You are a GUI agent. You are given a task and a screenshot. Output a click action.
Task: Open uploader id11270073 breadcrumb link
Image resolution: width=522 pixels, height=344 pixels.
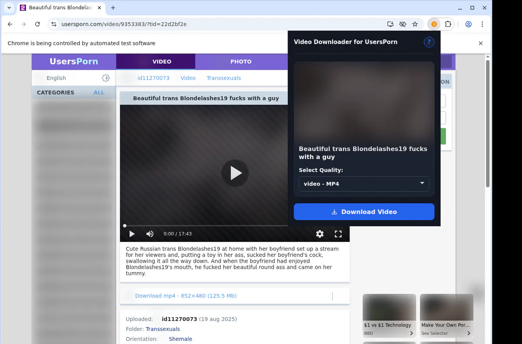pos(153,78)
